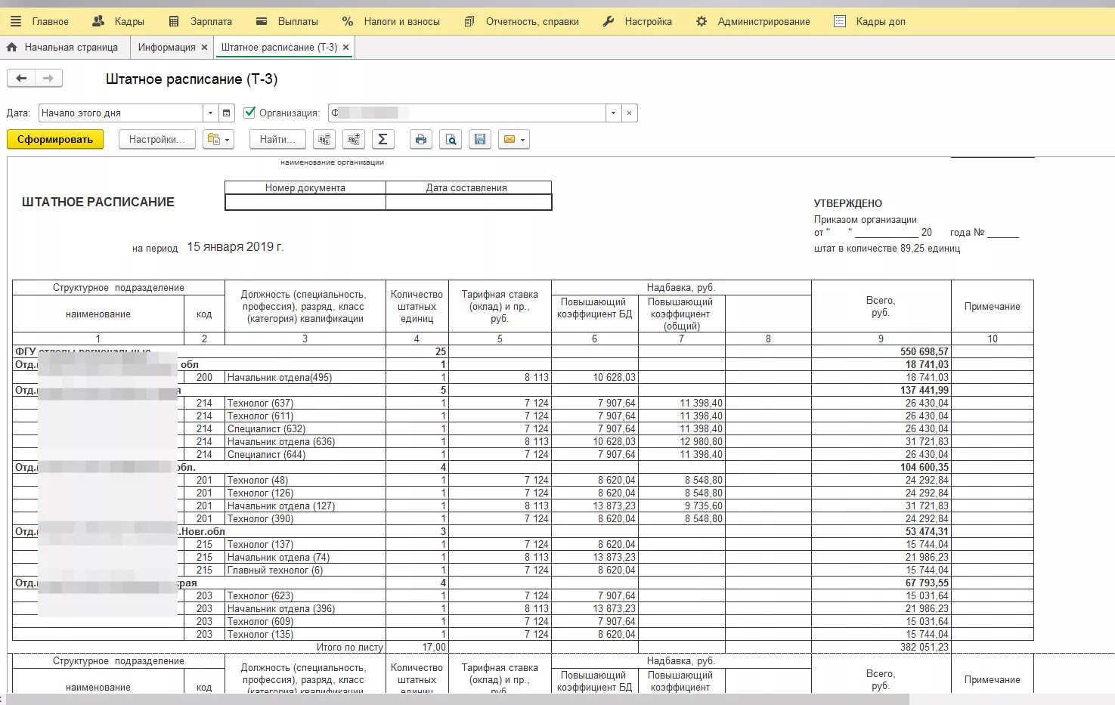
Task: Click the Sum (Σ) toolbar icon
Action: 383,140
